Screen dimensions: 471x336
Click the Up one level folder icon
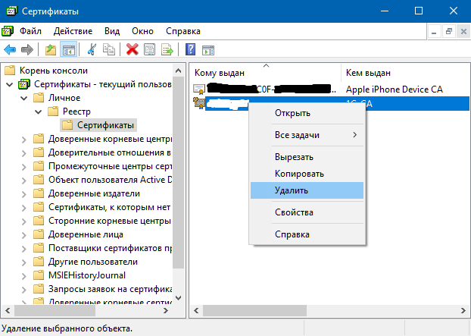pos(50,50)
